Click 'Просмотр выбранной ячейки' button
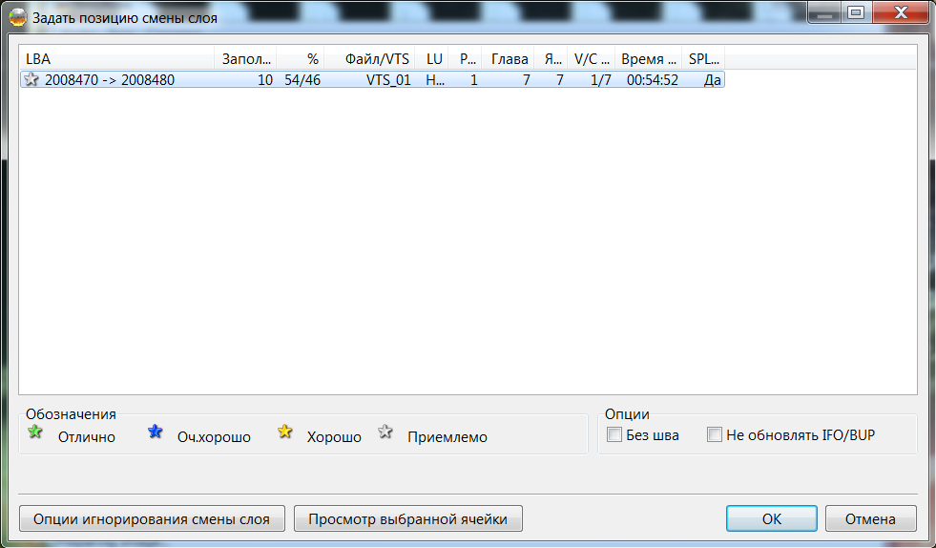This screenshot has width=936, height=548. point(408,518)
